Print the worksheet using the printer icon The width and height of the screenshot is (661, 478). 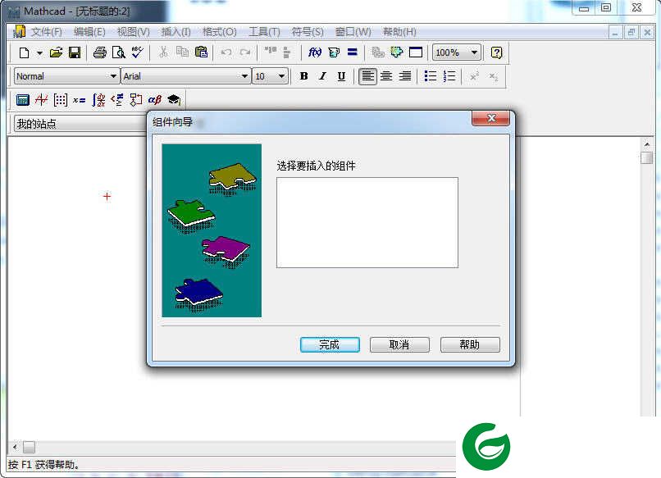[100, 52]
